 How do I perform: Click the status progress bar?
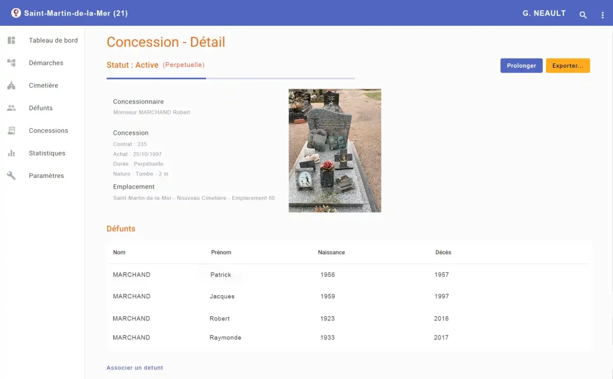[230, 78]
